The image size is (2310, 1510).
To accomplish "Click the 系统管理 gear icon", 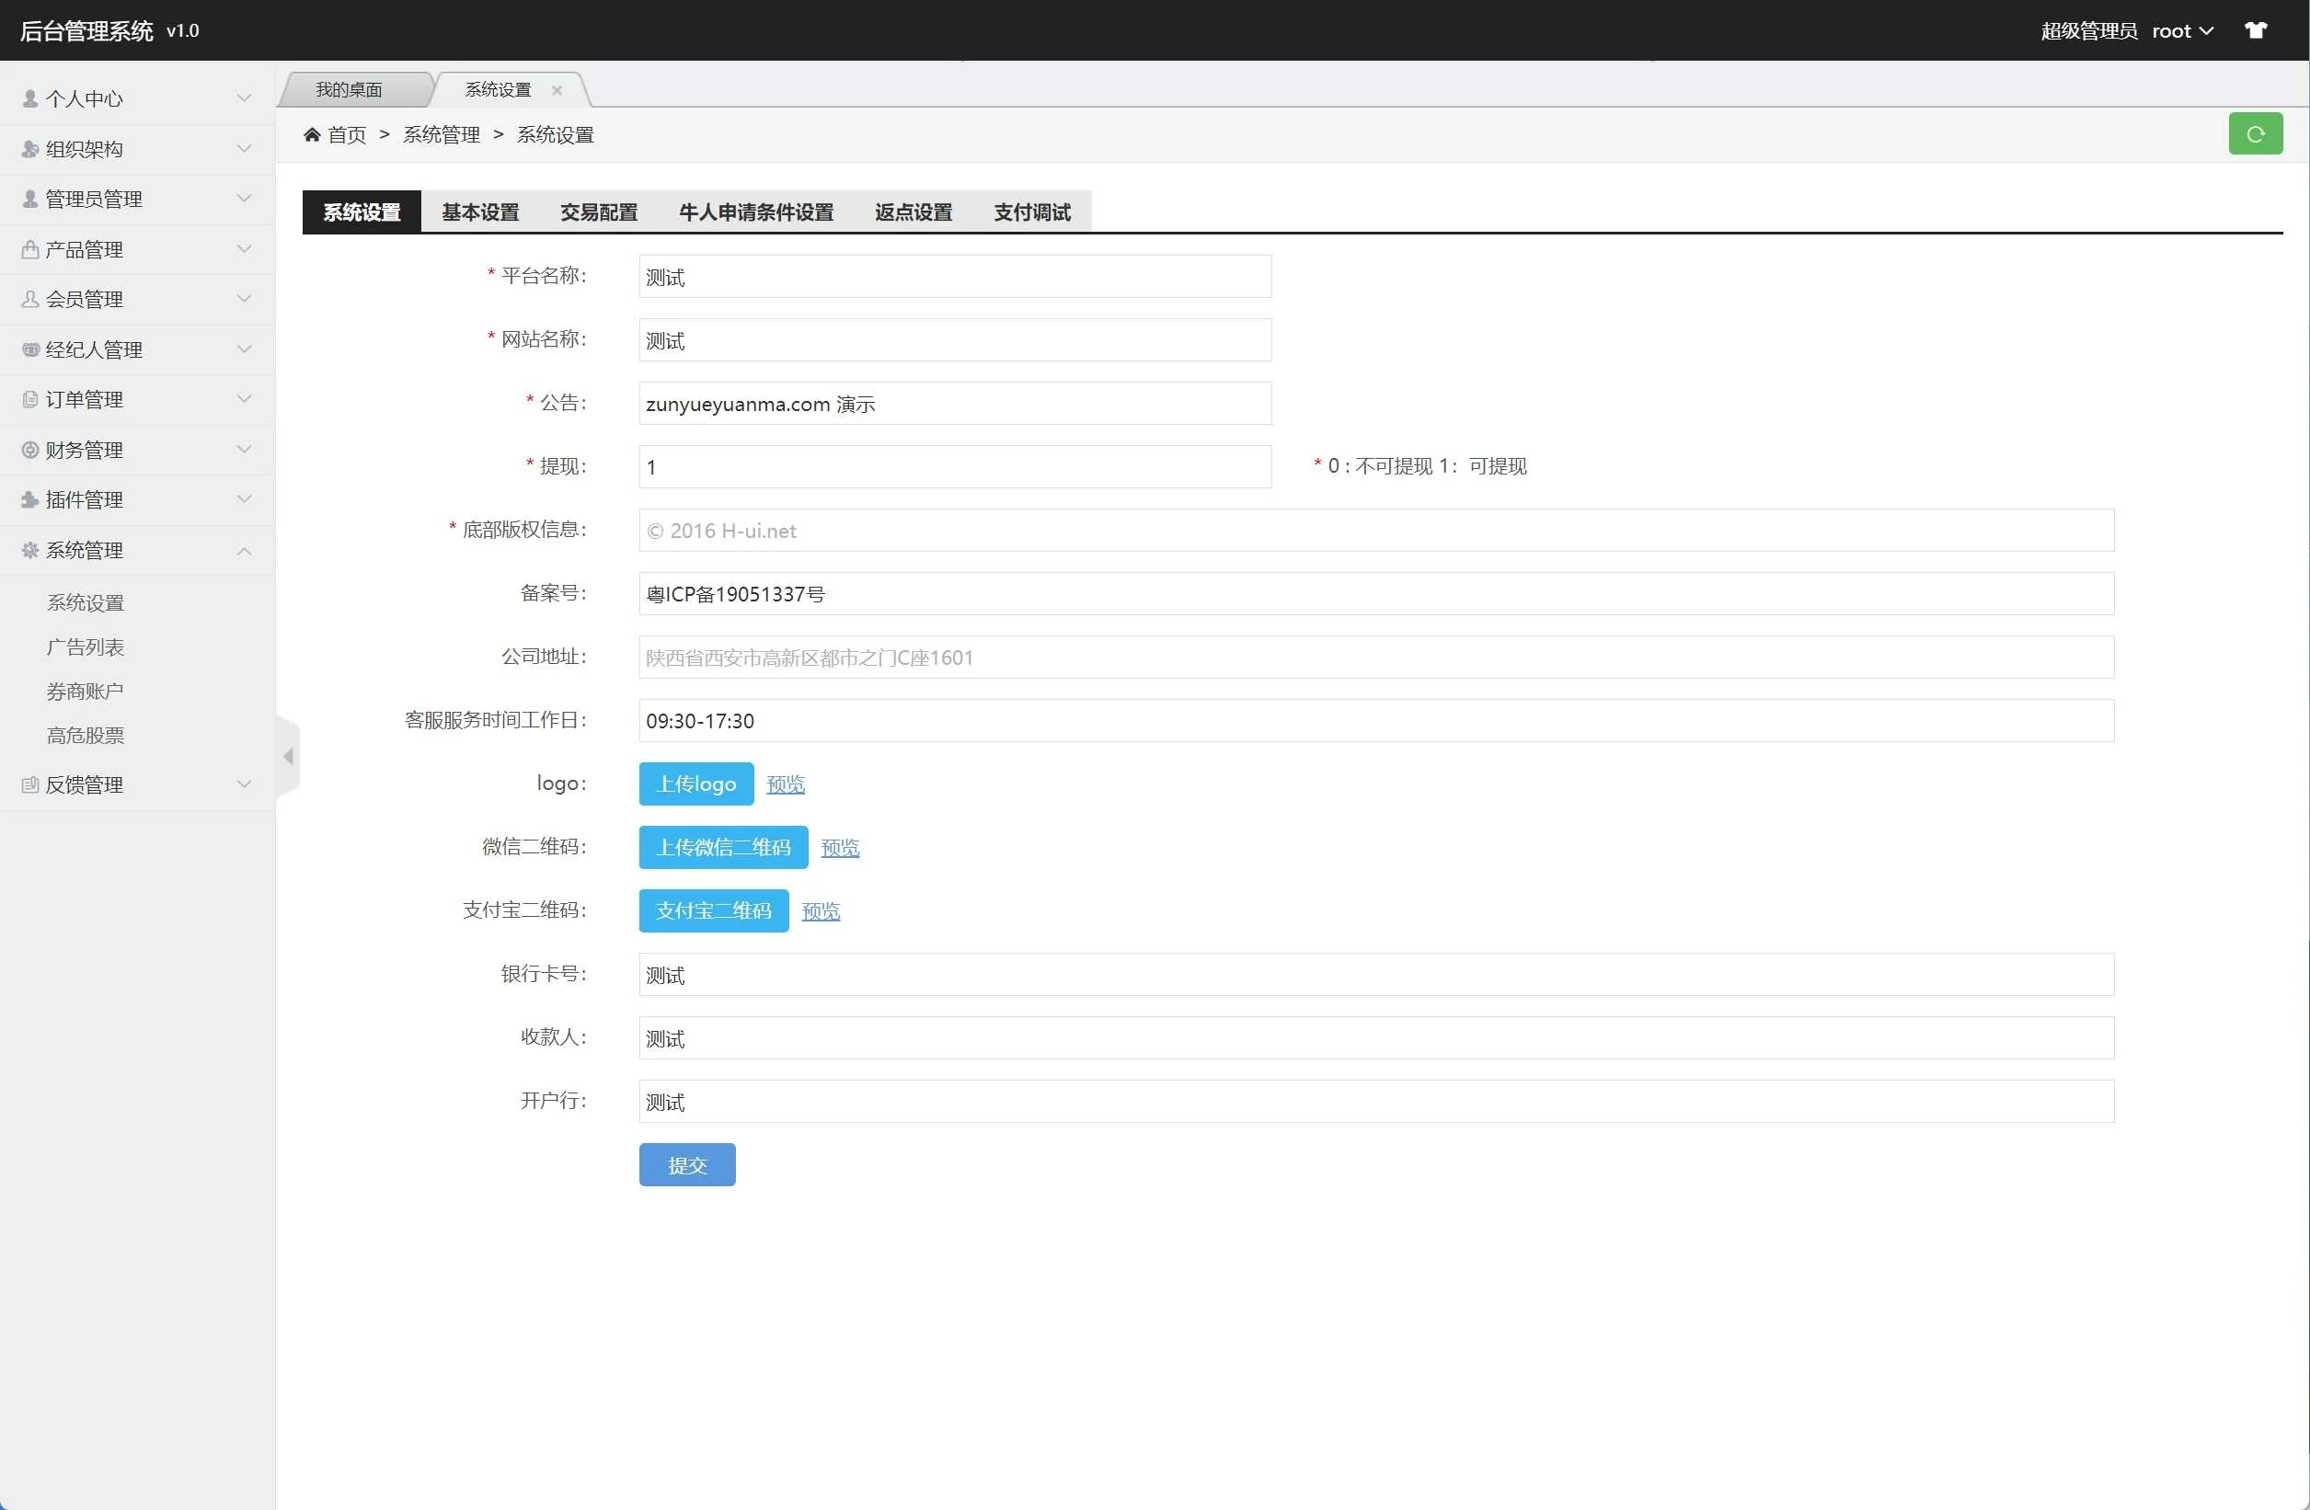I will click(x=30, y=550).
